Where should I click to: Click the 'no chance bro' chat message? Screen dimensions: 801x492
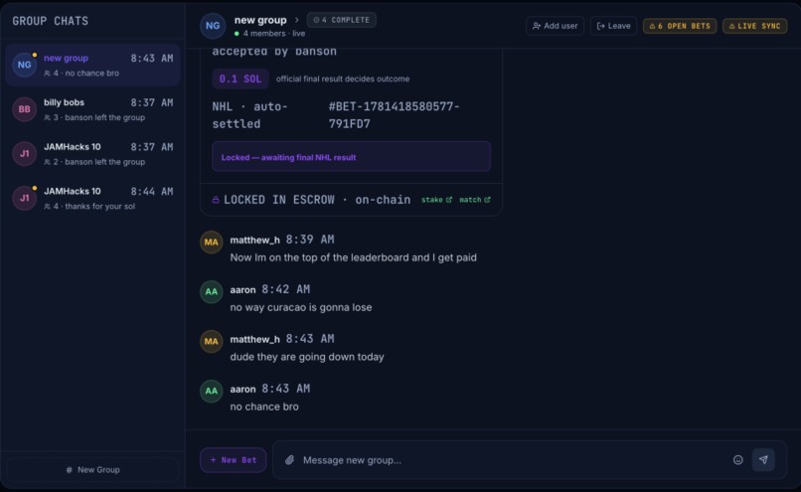click(264, 407)
